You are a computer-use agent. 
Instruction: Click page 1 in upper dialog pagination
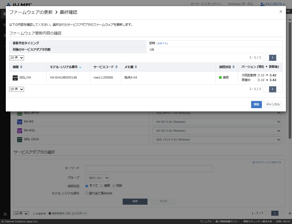pyautogui.click(x=272, y=58)
